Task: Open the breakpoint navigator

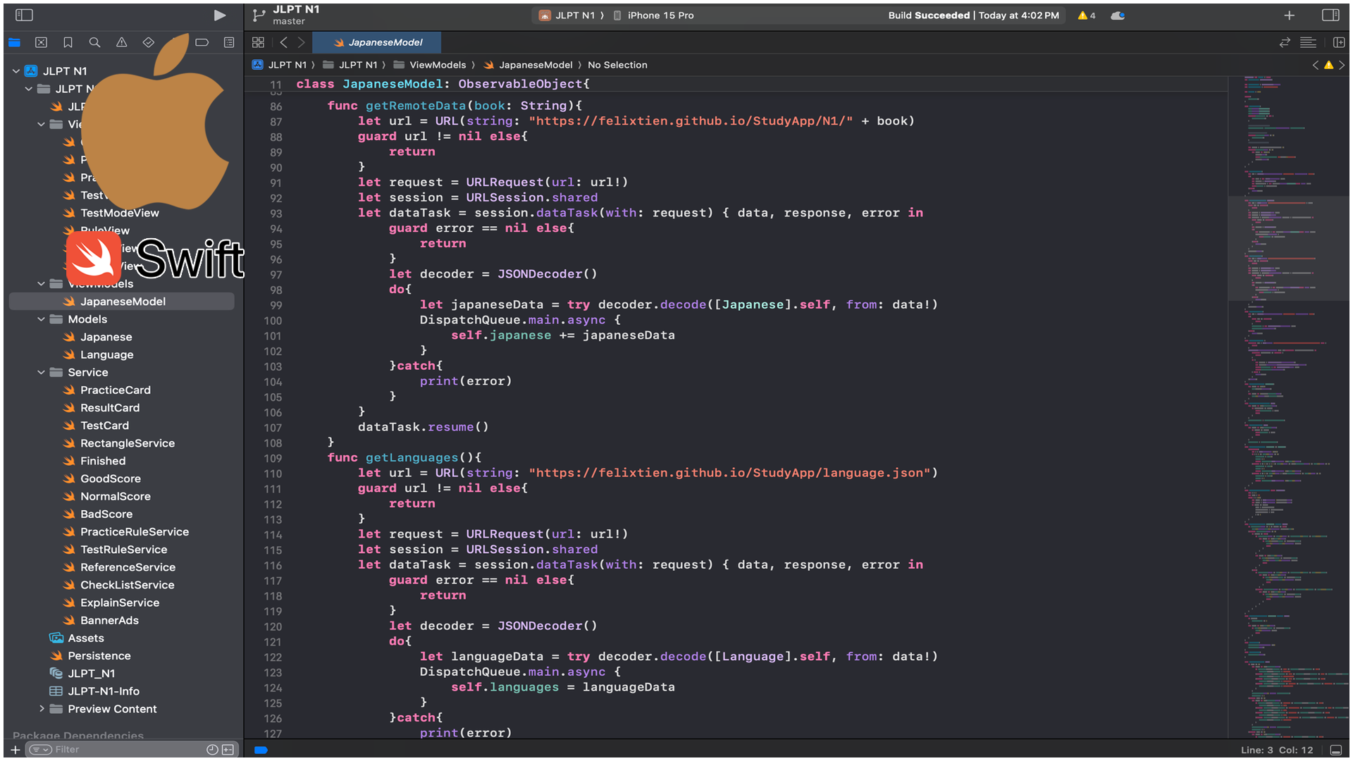Action: 202,42
